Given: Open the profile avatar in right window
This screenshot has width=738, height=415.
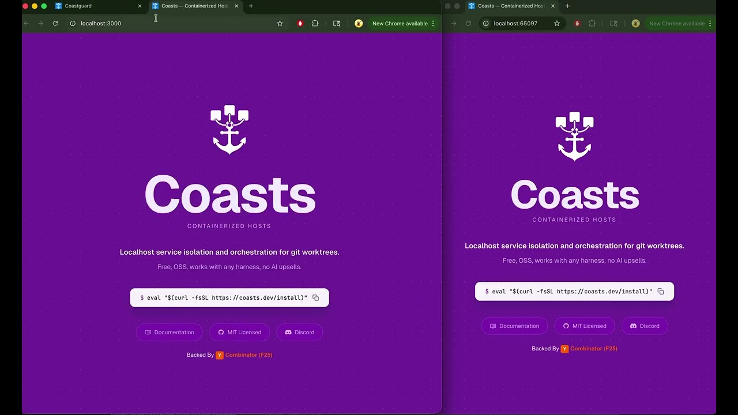Looking at the screenshot, I should pos(635,24).
